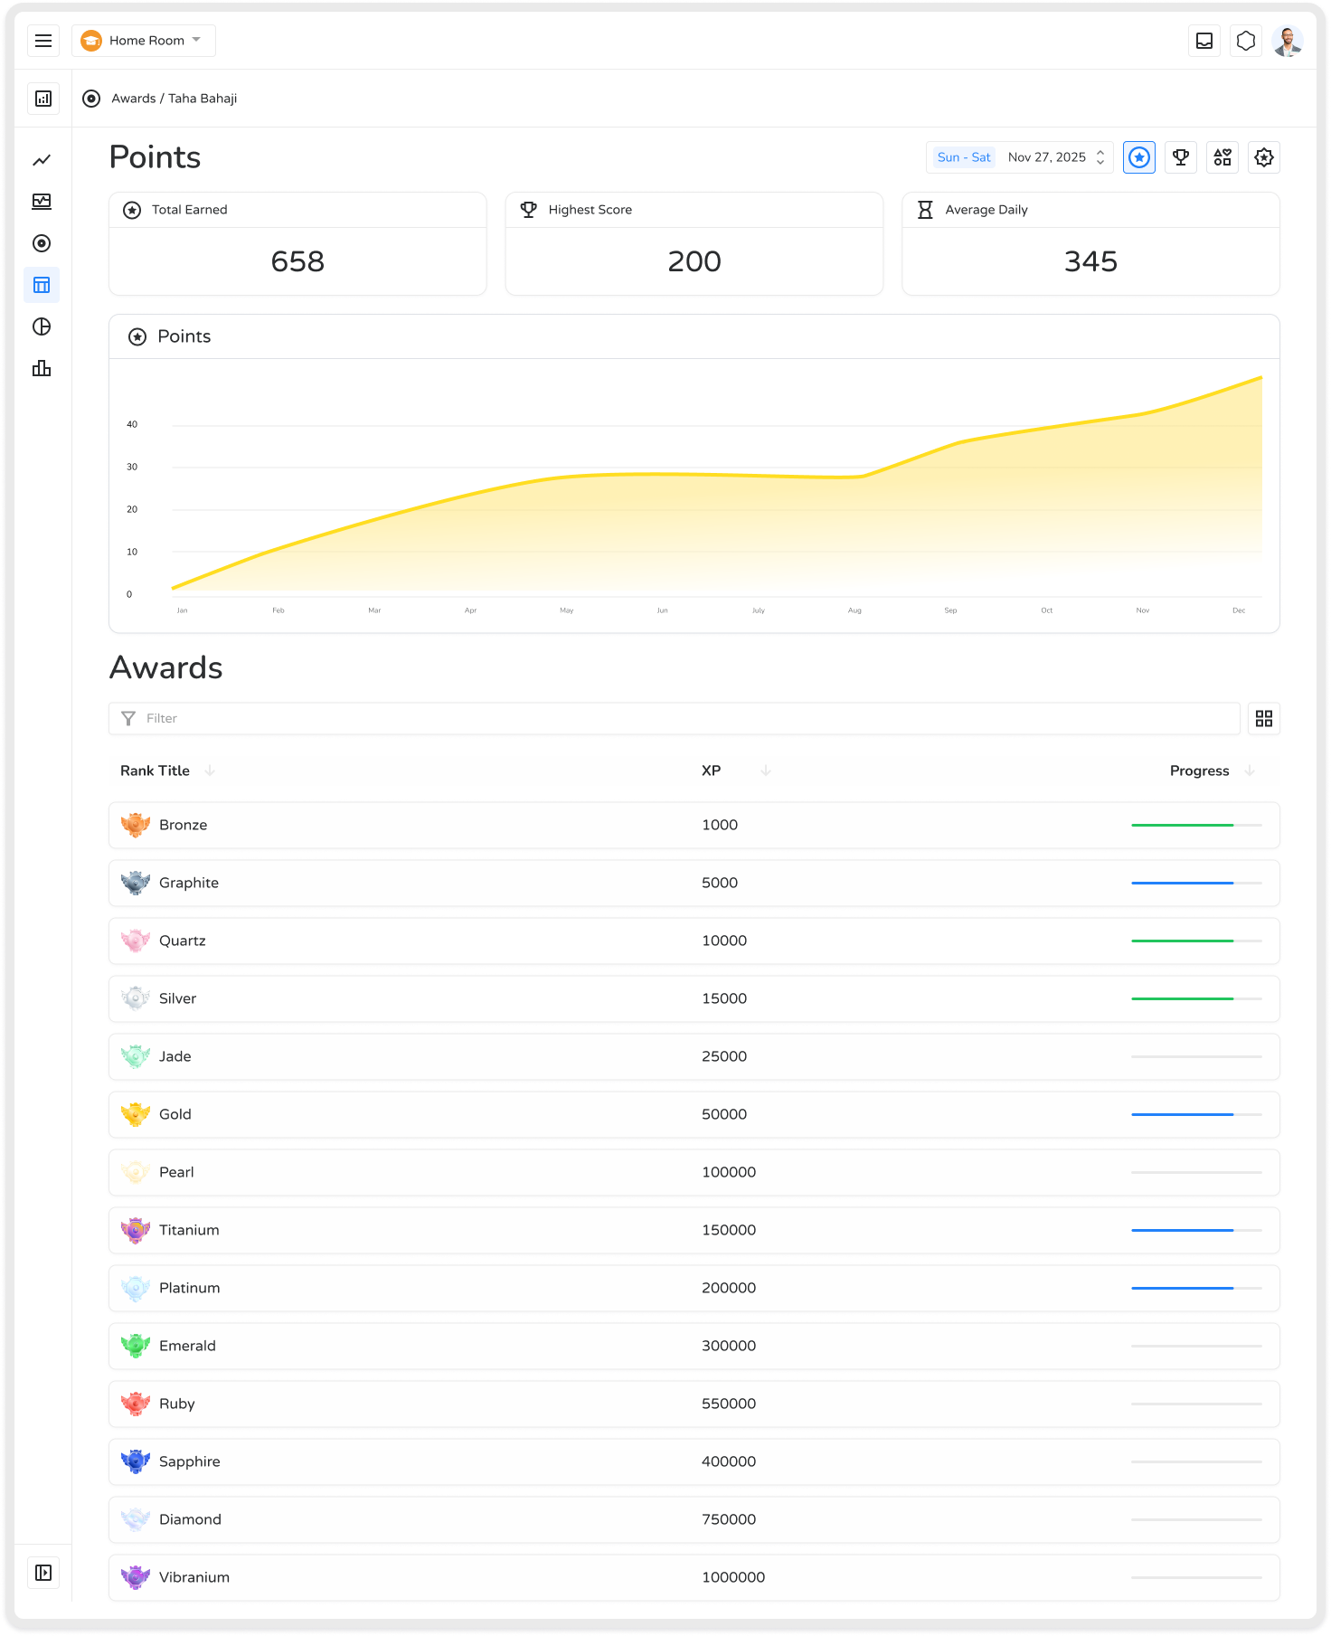1331x1636 pixels.
Task: Click the 550000 XP value for Ruby
Action: (729, 1404)
